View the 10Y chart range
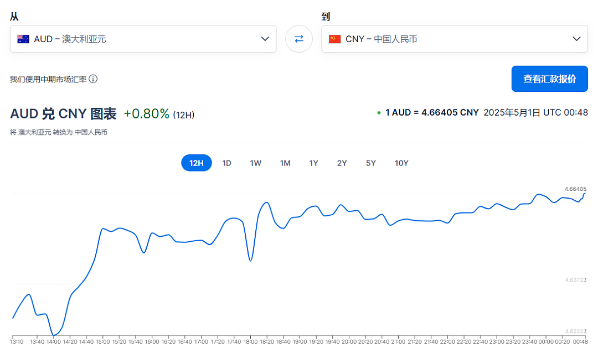This screenshot has width=598, height=348. [x=401, y=163]
